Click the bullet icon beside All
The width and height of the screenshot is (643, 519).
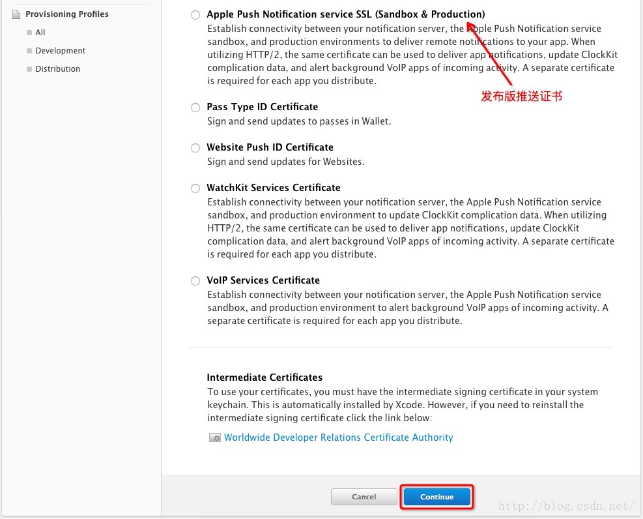tap(29, 33)
